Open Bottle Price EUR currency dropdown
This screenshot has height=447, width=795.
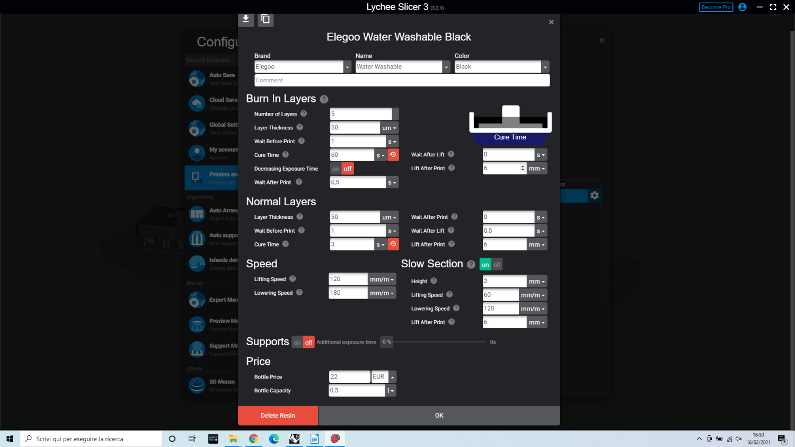[x=392, y=377]
